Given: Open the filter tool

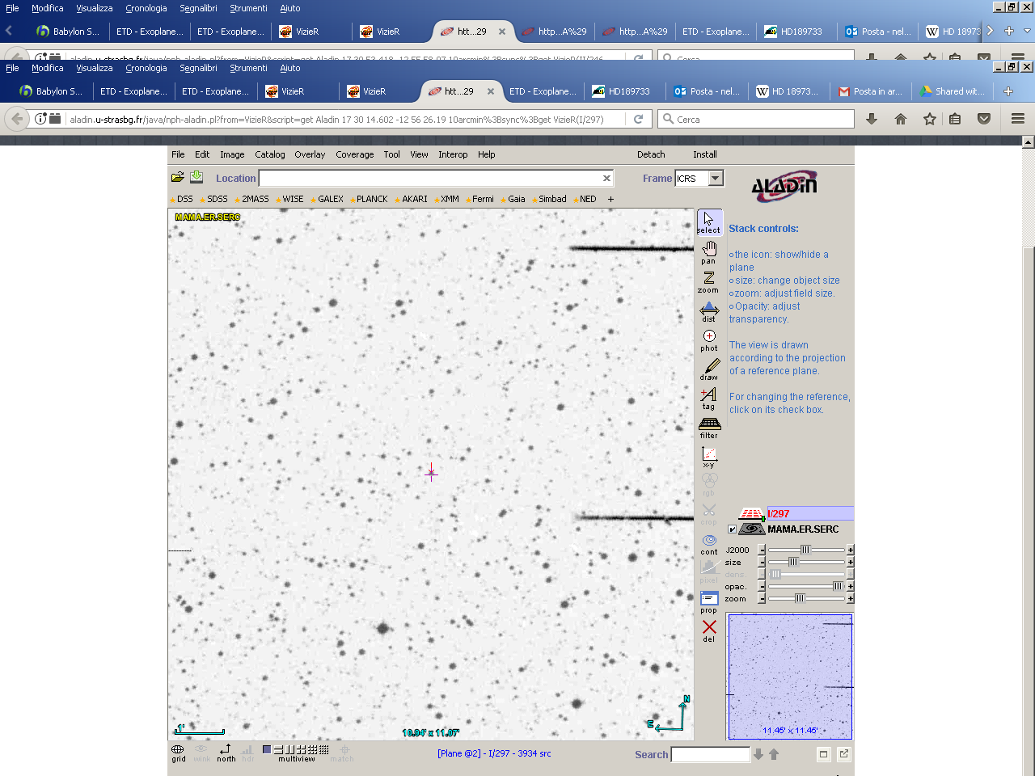Looking at the screenshot, I should pyautogui.click(x=709, y=428).
